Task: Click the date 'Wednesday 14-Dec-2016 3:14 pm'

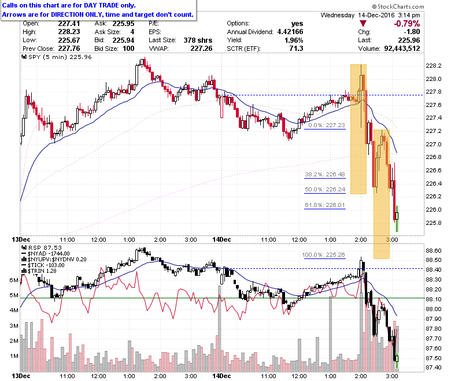Action: pos(370,15)
